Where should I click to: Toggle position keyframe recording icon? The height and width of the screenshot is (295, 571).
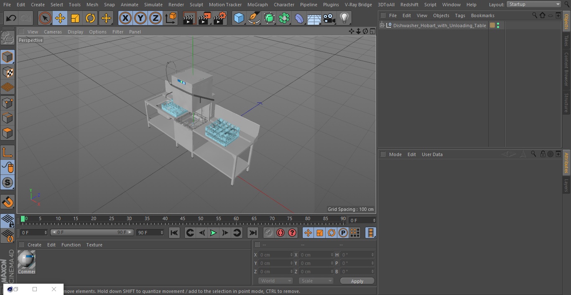[308, 233]
